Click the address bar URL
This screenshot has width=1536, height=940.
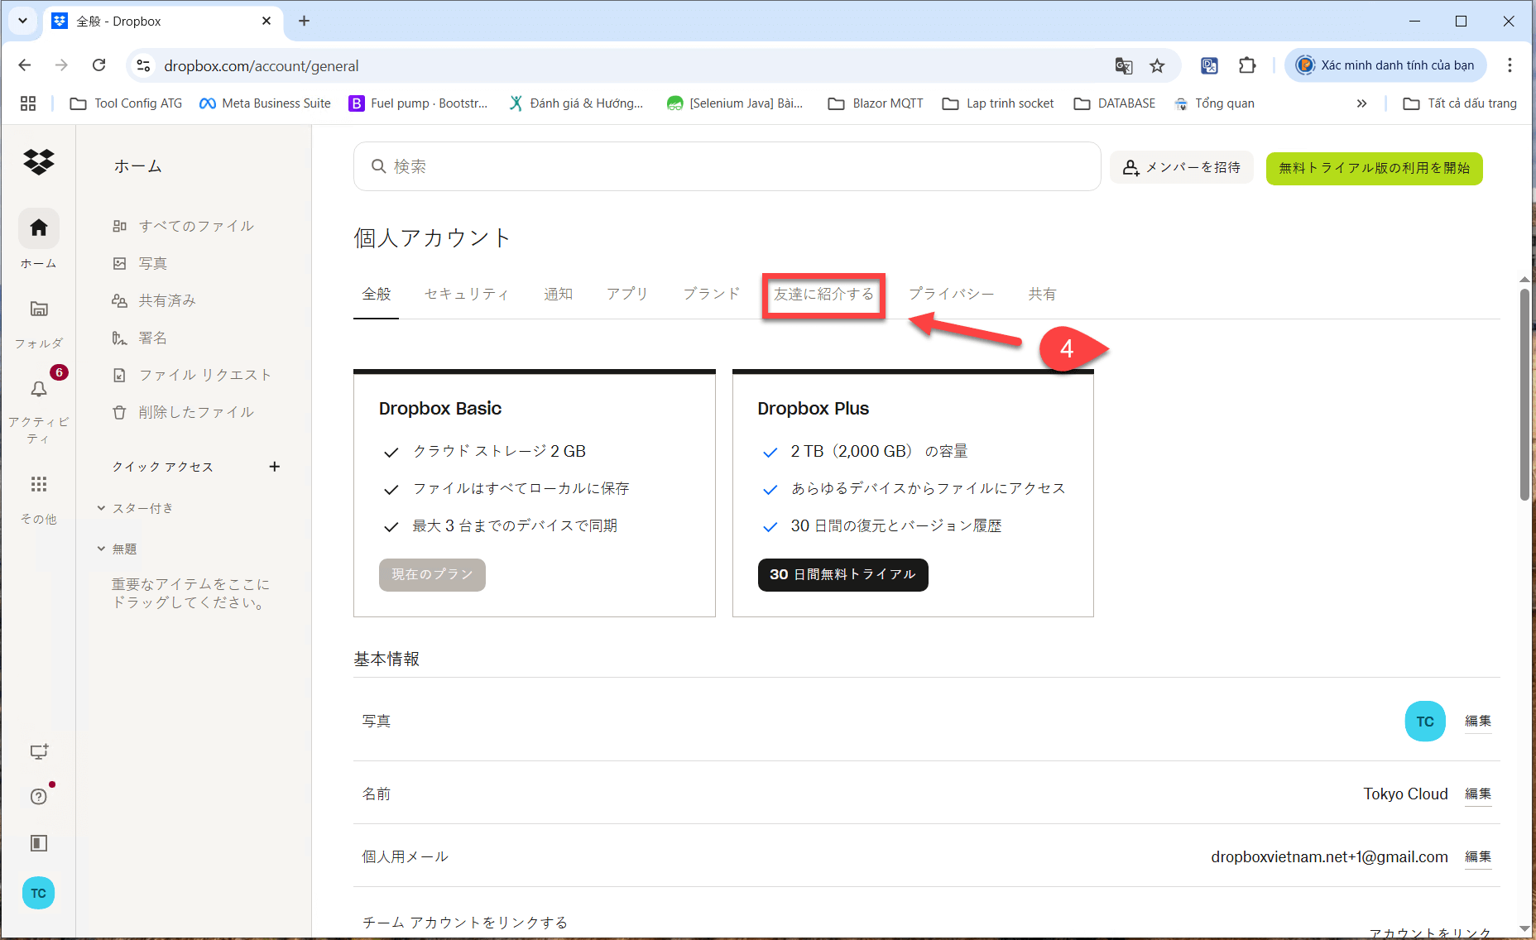click(262, 65)
